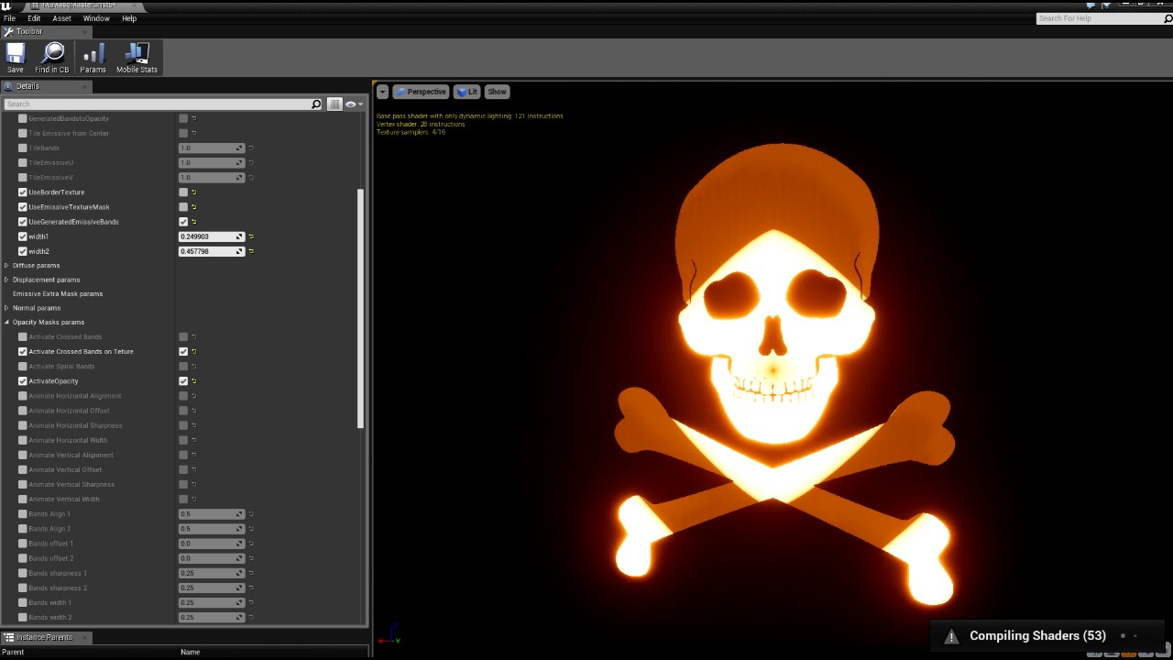Viewport: 1173px width, 660px height.
Task: Toggle the ActivateOpacity value checkbox
Action: coord(183,381)
